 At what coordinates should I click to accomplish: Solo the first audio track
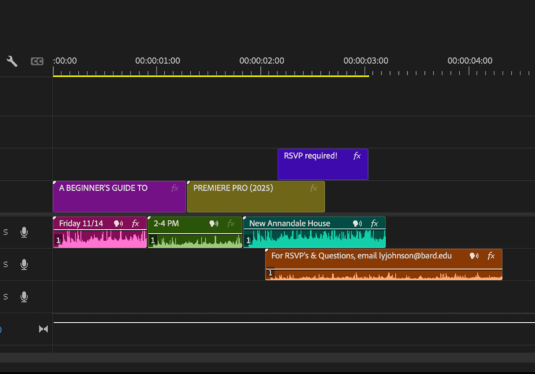[6, 232]
